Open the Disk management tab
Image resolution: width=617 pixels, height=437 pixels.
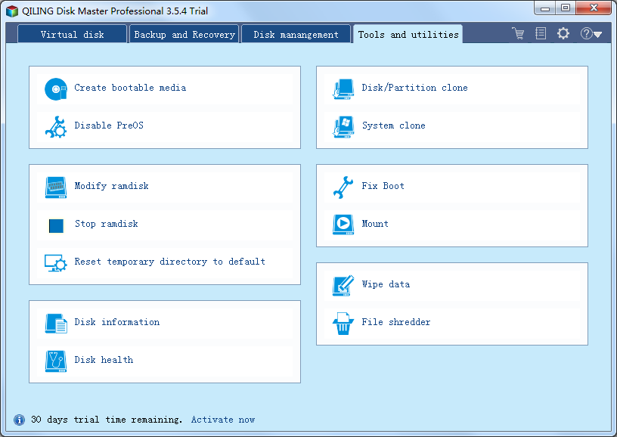click(x=296, y=34)
